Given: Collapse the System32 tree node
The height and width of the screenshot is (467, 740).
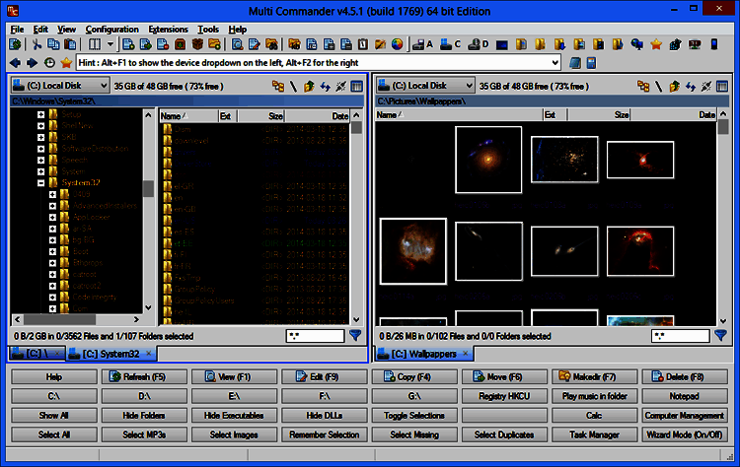Looking at the screenshot, I should point(40,182).
